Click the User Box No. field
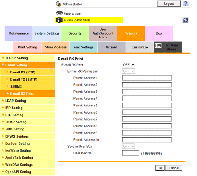197x176 pixels. tap(130, 153)
